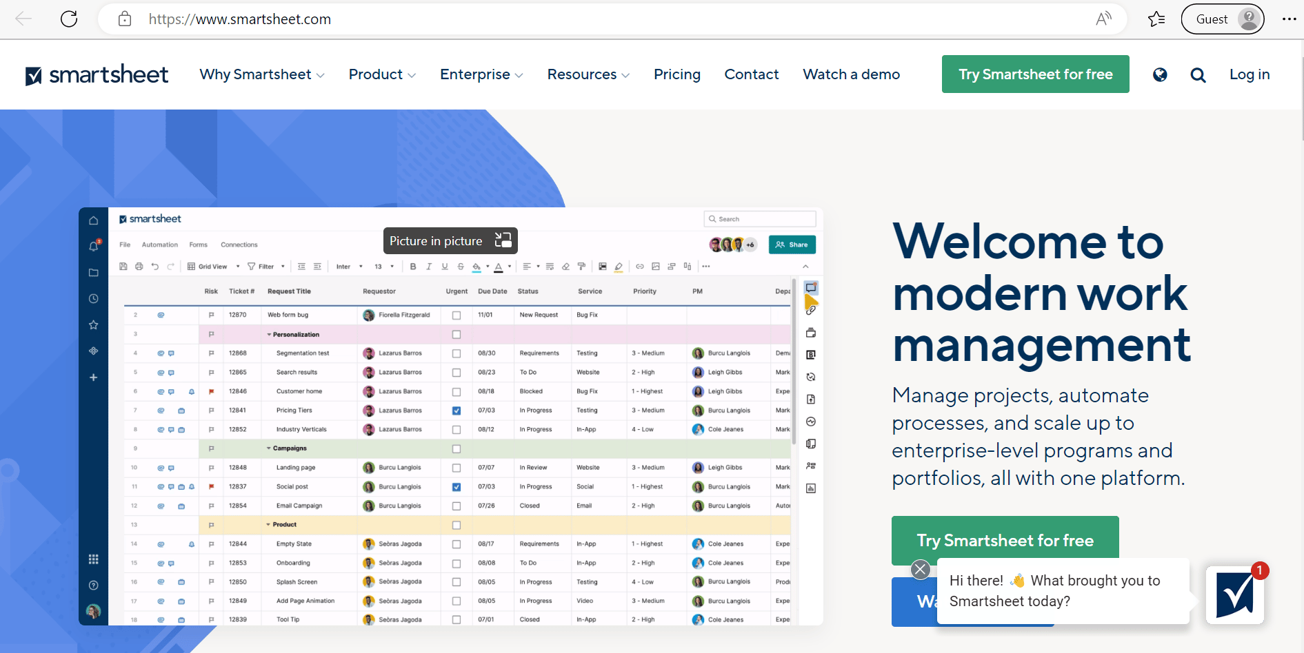Check Urgent box for Web form bug row
The width and height of the screenshot is (1304, 653).
457,315
